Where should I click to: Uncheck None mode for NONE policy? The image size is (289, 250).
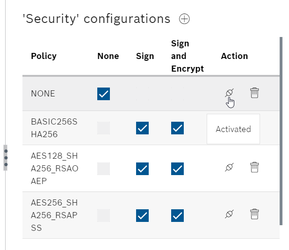(104, 94)
